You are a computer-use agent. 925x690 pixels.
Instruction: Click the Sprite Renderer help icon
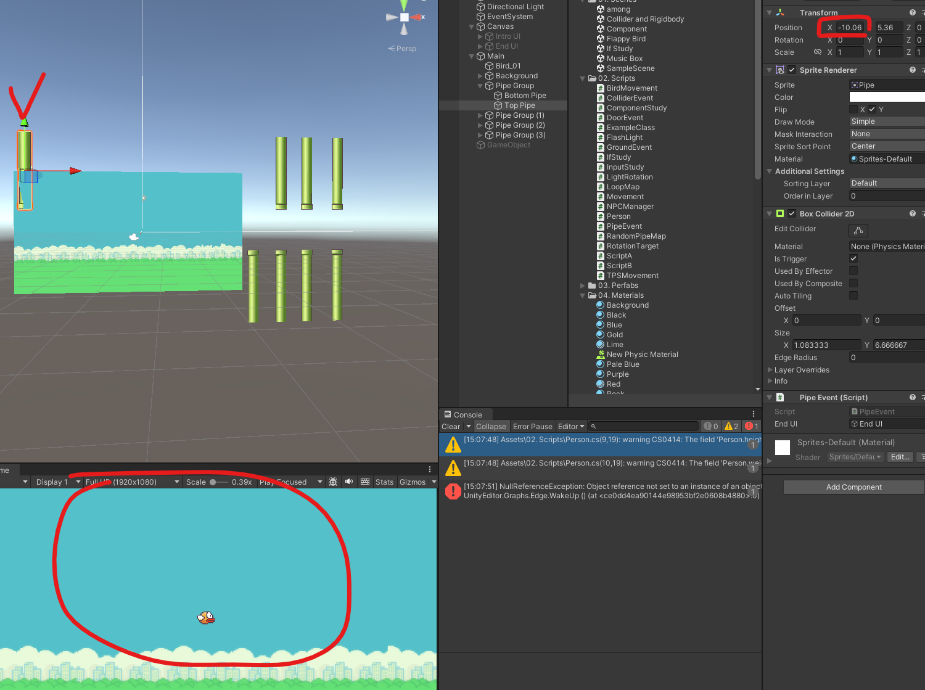[x=912, y=70]
